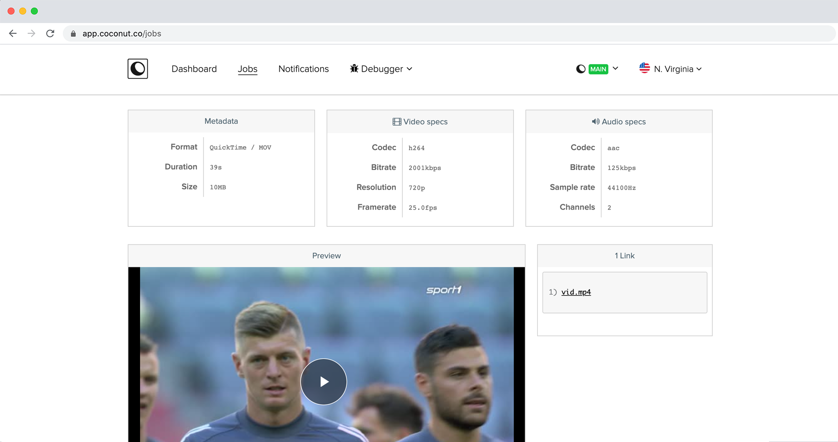
Task: Click the speaker icon in Audio specs header
Action: (595, 121)
